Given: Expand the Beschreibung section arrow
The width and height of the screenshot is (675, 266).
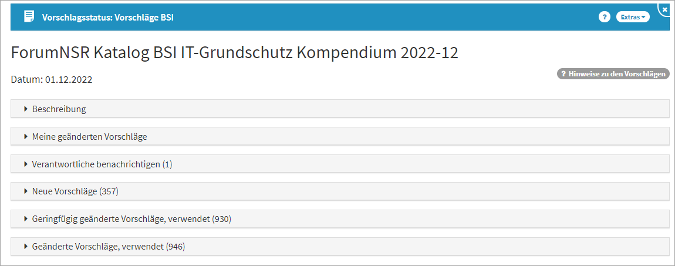Looking at the screenshot, I should click(26, 109).
